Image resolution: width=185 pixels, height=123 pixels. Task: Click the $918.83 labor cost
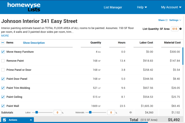coord(148,61)
